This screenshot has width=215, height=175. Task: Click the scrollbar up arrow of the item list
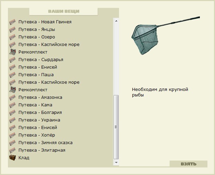pyautogui.click(x=116, y=21)
